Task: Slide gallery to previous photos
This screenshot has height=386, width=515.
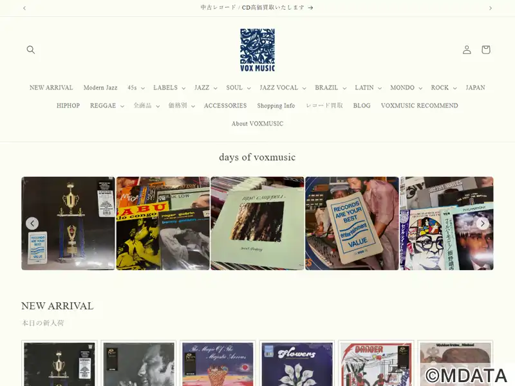Action: 32,223
